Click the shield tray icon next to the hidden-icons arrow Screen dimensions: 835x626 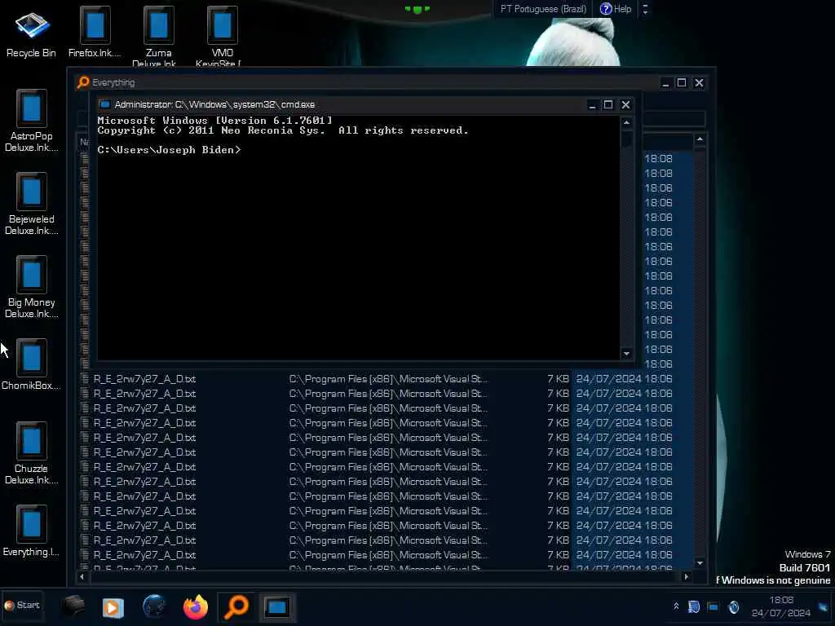[x=694, y=606]
